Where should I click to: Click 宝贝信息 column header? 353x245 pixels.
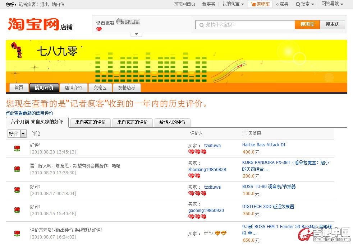252,133
